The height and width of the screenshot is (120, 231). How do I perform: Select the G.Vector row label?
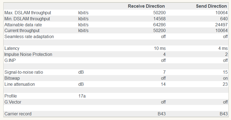tap(13, 102)
